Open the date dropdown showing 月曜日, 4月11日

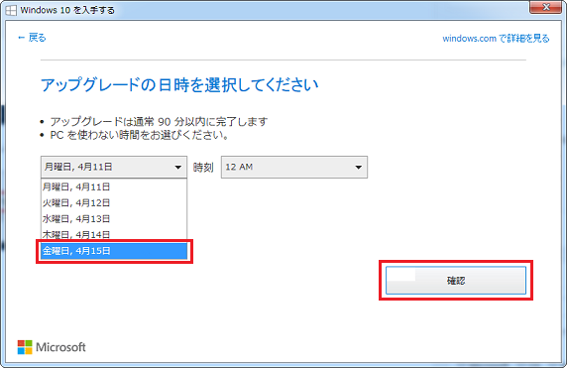[114, 168]
